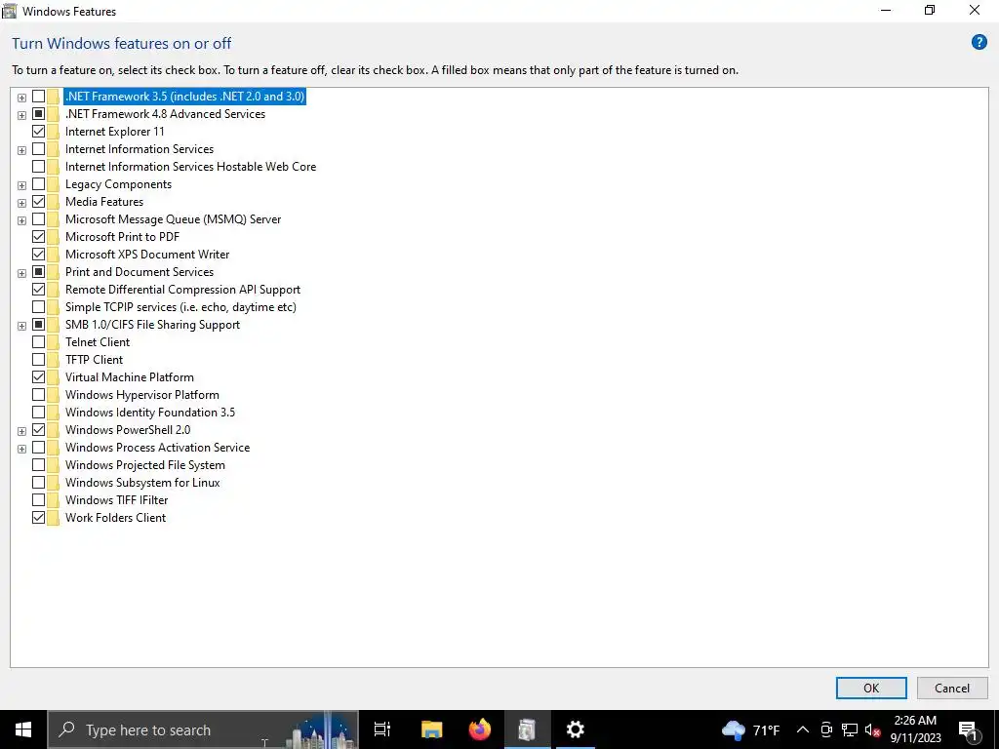Select the Windows PowerShell 2.0 label
999x749 pixels.
[128, 430]
